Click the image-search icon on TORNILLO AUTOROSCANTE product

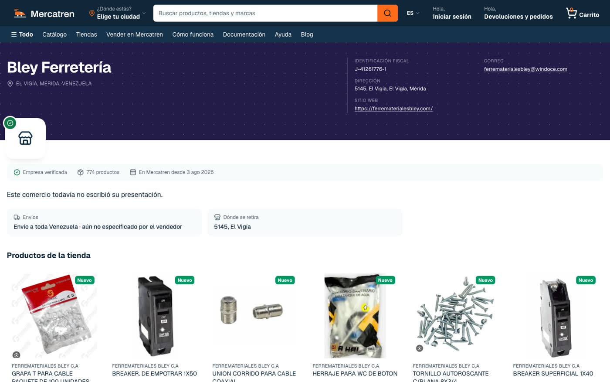[420, 348]
